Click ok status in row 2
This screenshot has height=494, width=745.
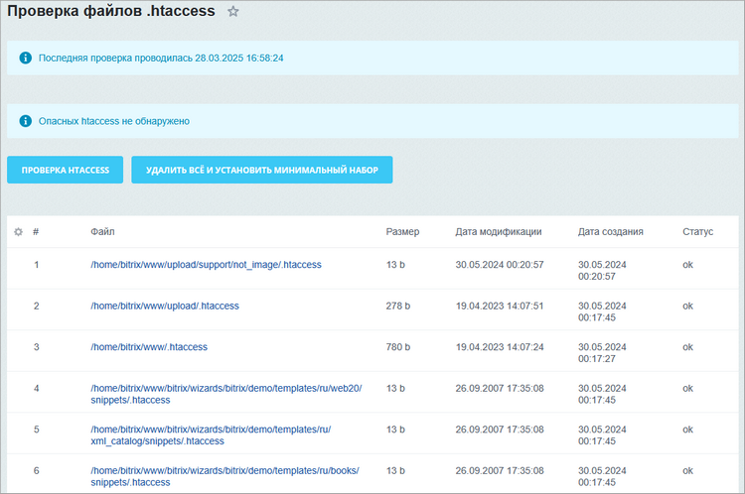[687, 307]
